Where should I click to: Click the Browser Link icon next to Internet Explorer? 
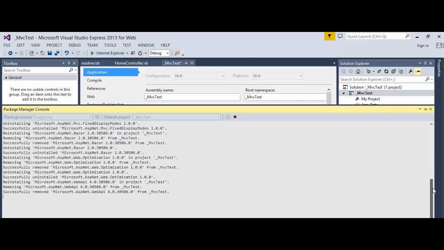pos(133,53)
